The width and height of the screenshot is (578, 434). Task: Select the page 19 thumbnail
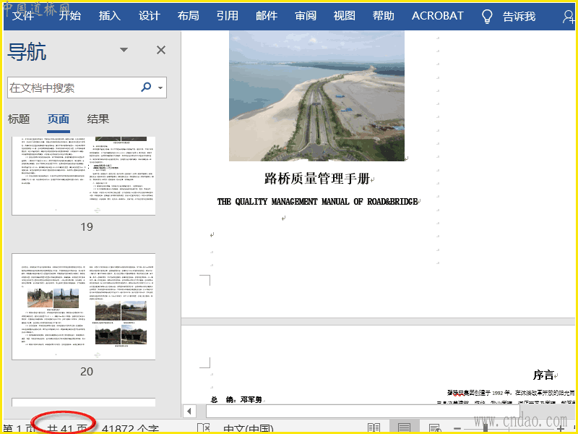84,176
